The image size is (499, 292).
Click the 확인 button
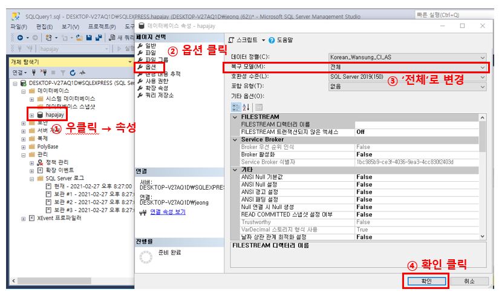pyautogui.click(x=426, y=281)
